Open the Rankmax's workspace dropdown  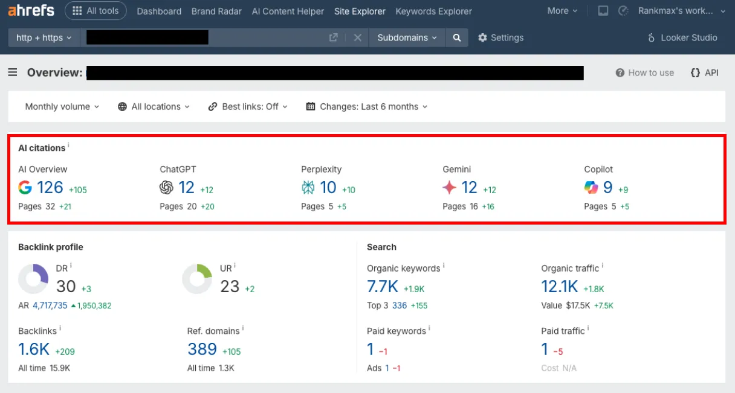click(x=682, y=11)
